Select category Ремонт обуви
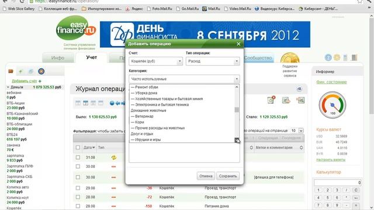 coord(144,87)
